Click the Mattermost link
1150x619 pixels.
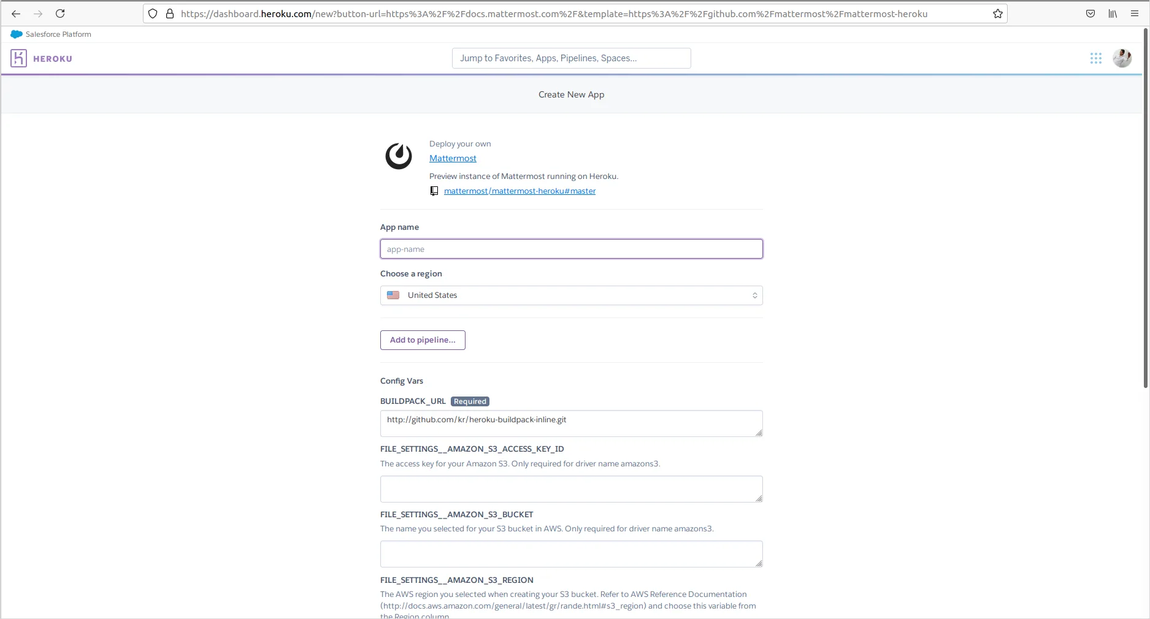(x=453, y=158)
